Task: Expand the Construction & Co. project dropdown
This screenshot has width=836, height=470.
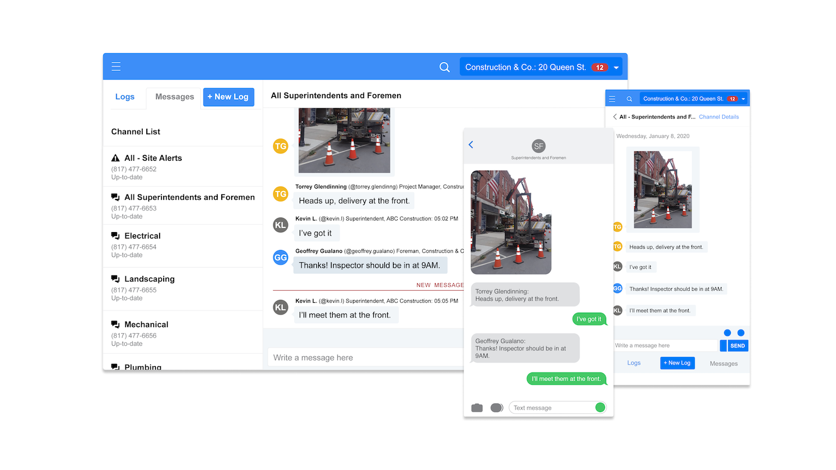Action: coord(616,67)
